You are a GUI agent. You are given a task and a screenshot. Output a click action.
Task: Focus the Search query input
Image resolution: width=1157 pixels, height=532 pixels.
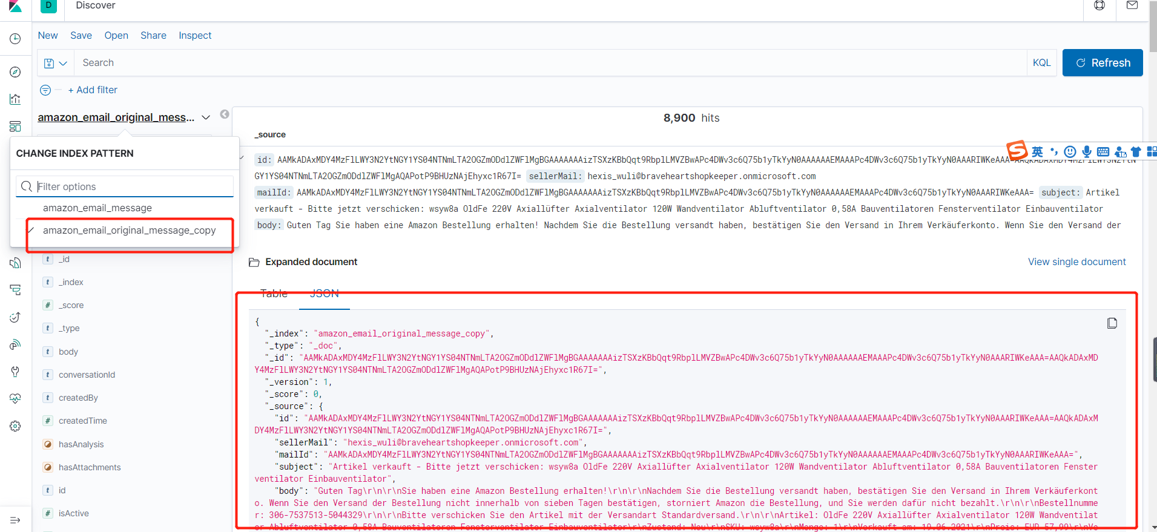point(550,63)
